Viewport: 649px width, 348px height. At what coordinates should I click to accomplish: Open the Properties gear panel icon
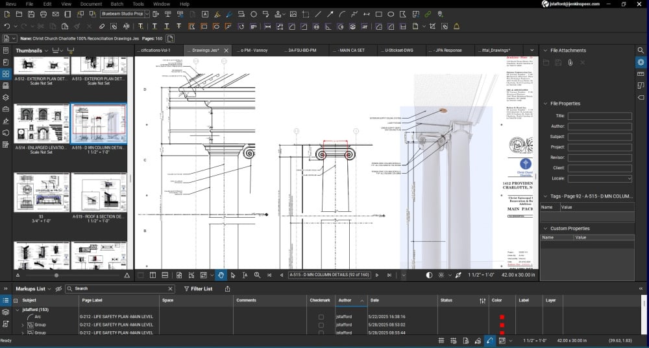pos(641,62)
